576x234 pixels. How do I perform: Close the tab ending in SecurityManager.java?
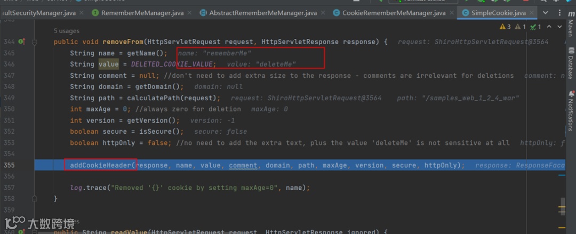(82, 13)
